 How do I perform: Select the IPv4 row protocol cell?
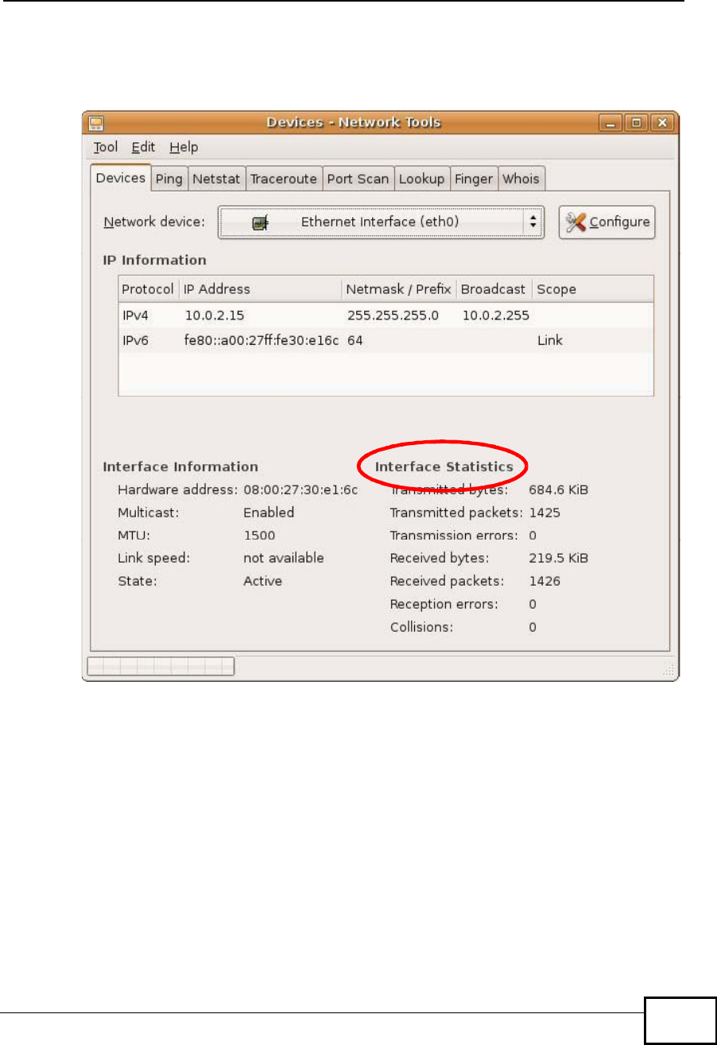pyautogui.click(x=135, y=315)
